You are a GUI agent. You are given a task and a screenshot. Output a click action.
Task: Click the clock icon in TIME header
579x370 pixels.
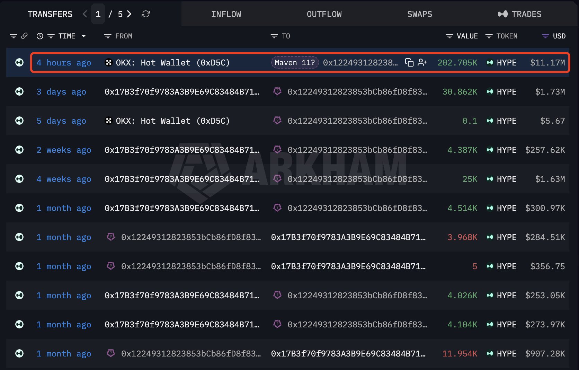[x=40, y=36]
